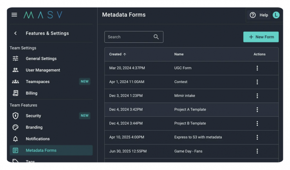Image resolution: width=290 pixels, height=170 pixels.
Task: Open the Metadata Forms sidebar item
Action: click(41, 150)
